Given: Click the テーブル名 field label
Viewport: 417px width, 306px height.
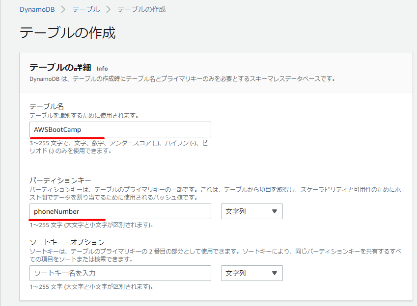Looking at the screenshot, I should pos(47,106).
